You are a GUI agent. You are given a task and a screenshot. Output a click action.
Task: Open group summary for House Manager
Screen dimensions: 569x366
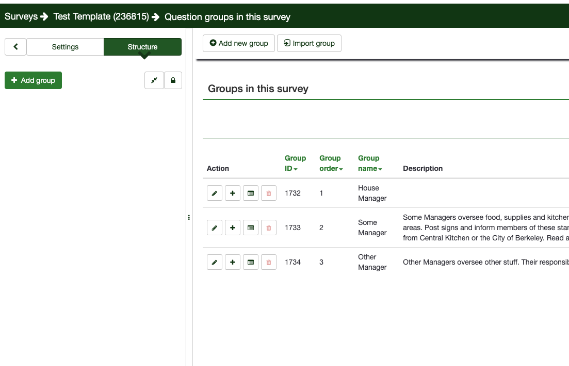251,194
